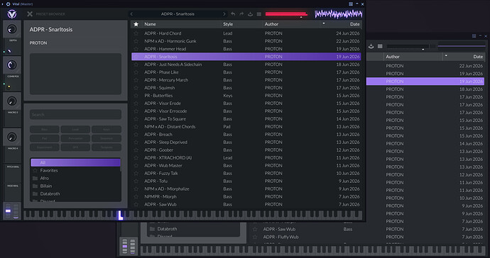Click the Afro folder icon
490x258 pixels.
[35, 178]
